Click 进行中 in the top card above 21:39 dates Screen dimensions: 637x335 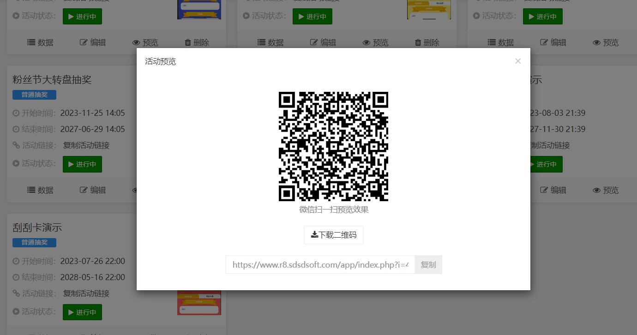tap(543, 17)
